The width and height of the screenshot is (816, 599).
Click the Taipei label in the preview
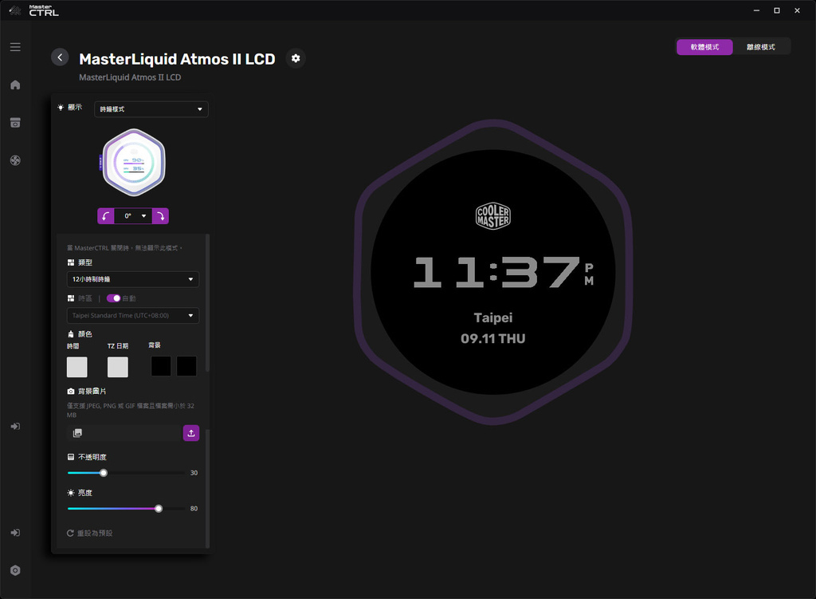click(x=492, y=317)
